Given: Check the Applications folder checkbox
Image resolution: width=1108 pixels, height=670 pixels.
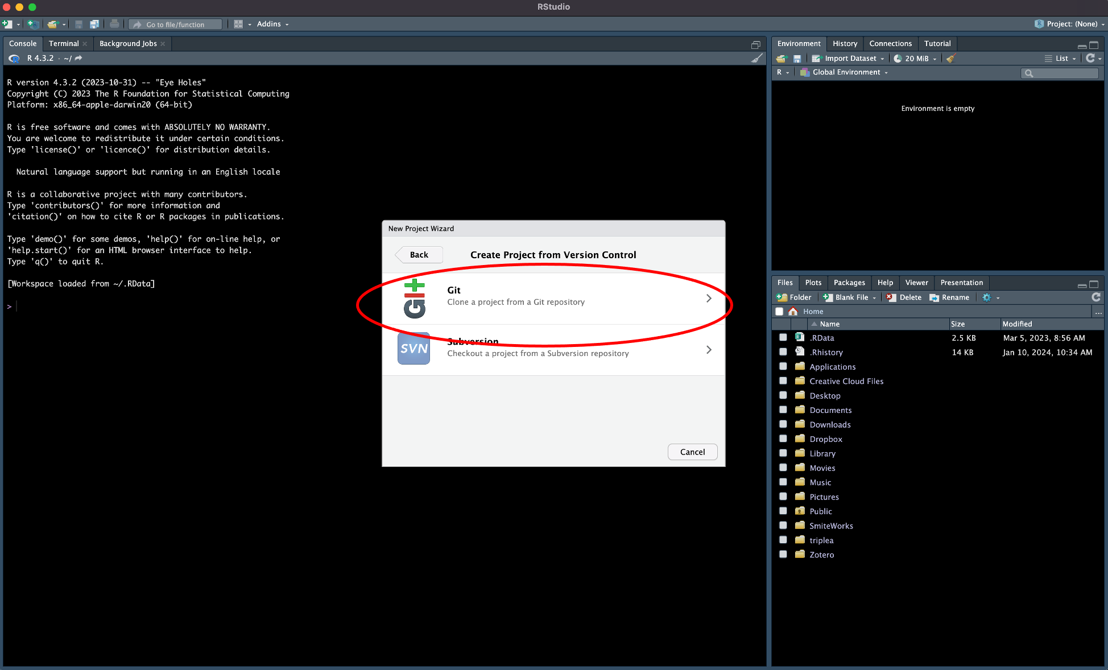Looking at the screenshot, I should 783,366.
